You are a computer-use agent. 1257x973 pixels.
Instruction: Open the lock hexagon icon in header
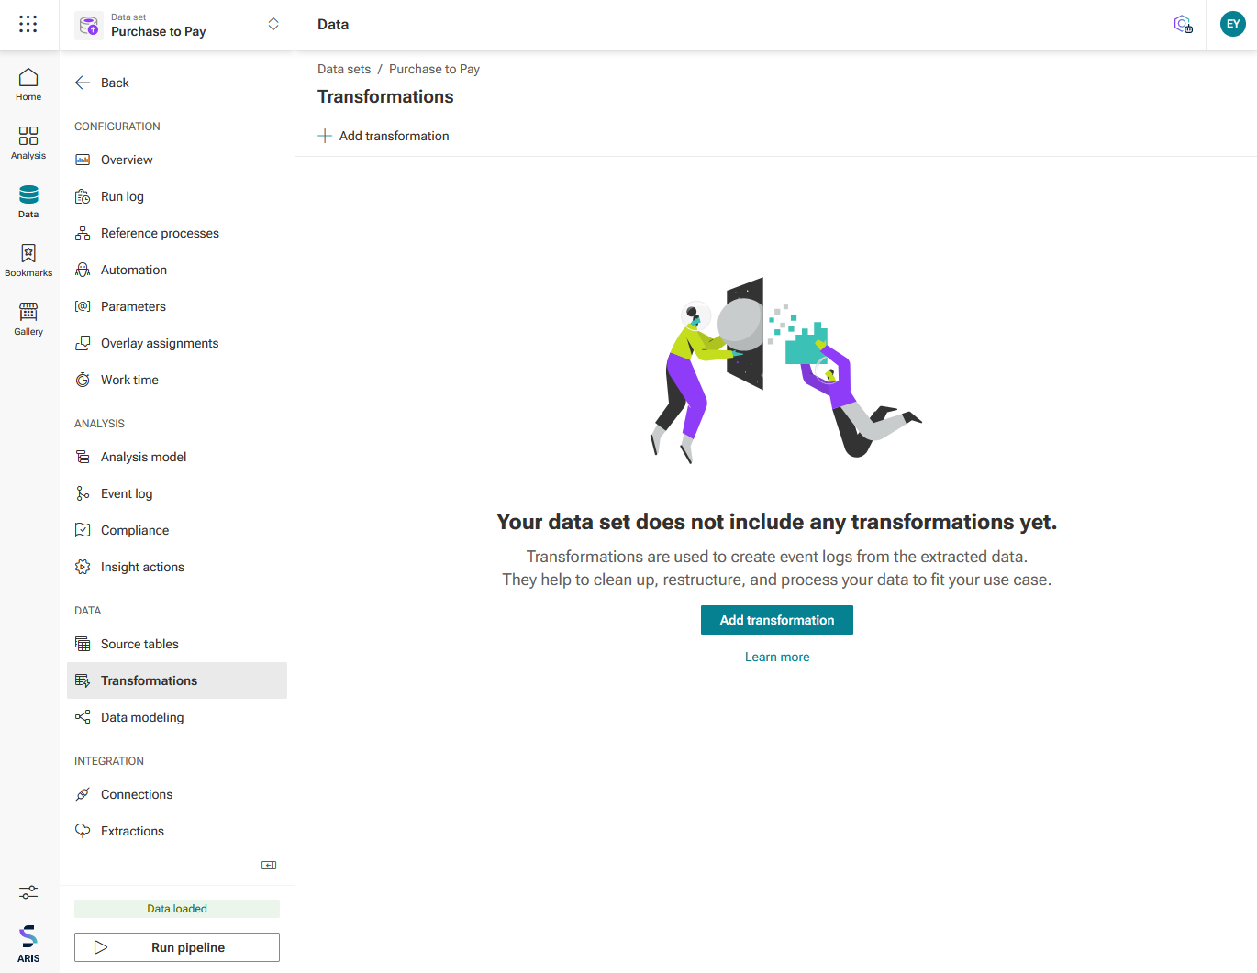(x=1183, y=24)
